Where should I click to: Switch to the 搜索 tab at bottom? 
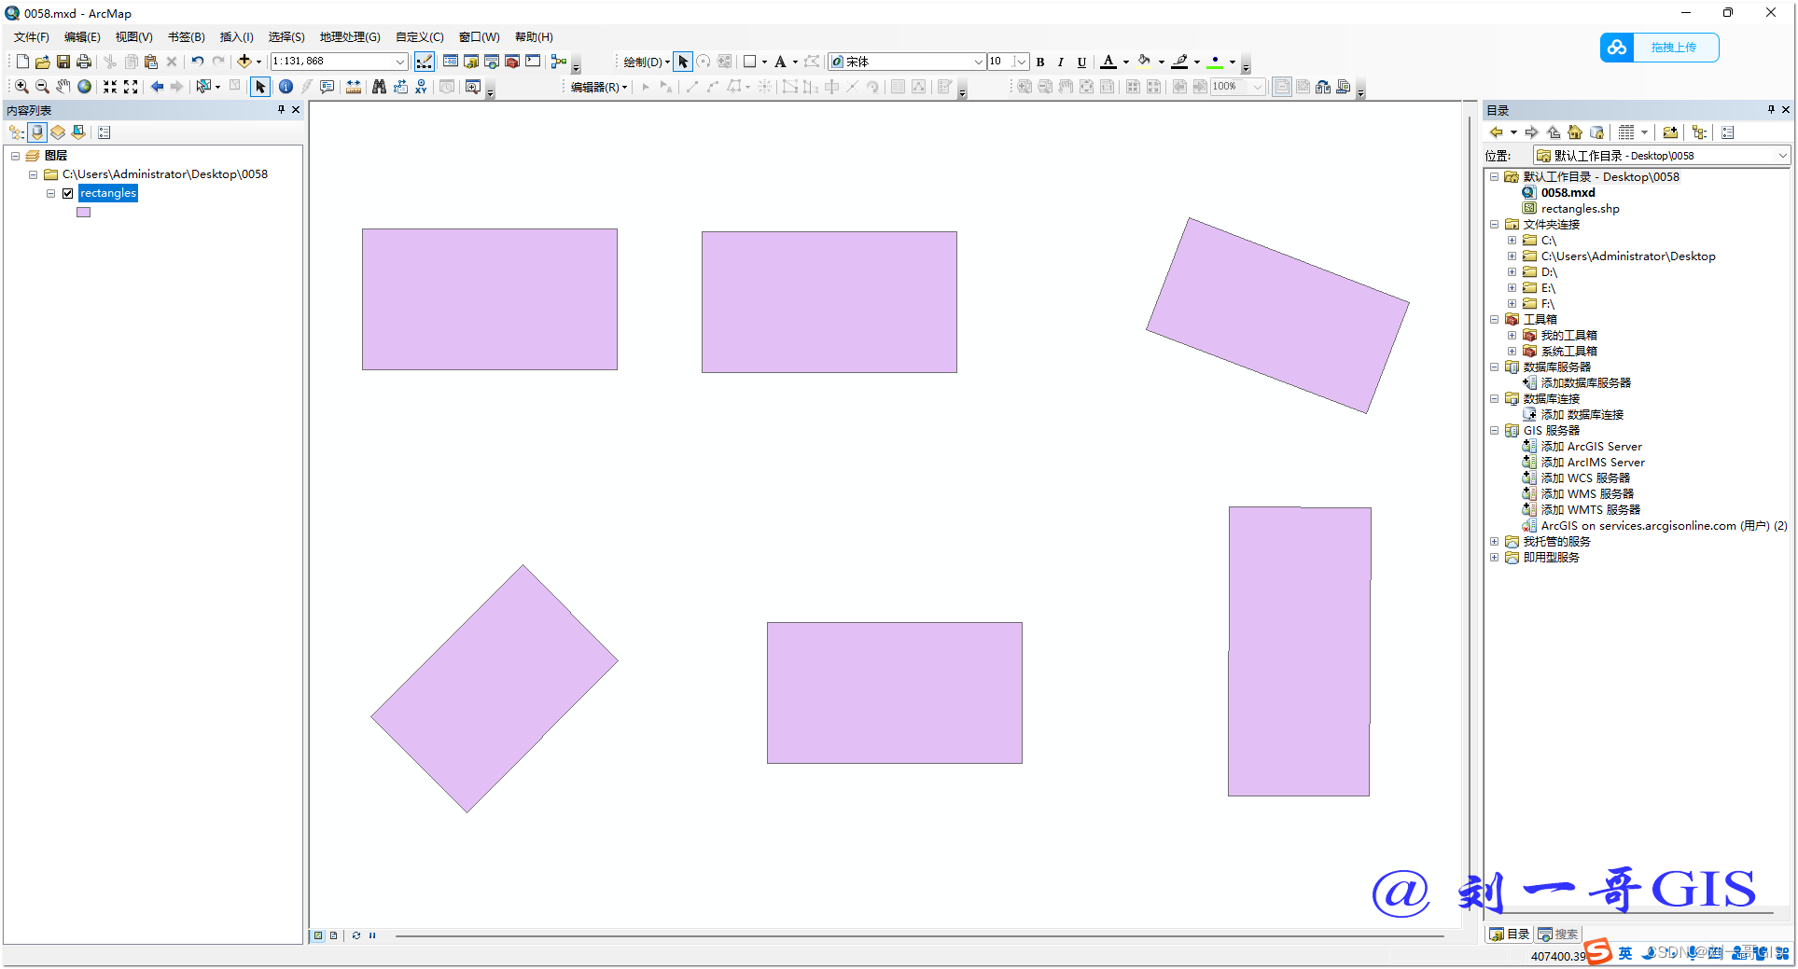tap(1559, 934)
